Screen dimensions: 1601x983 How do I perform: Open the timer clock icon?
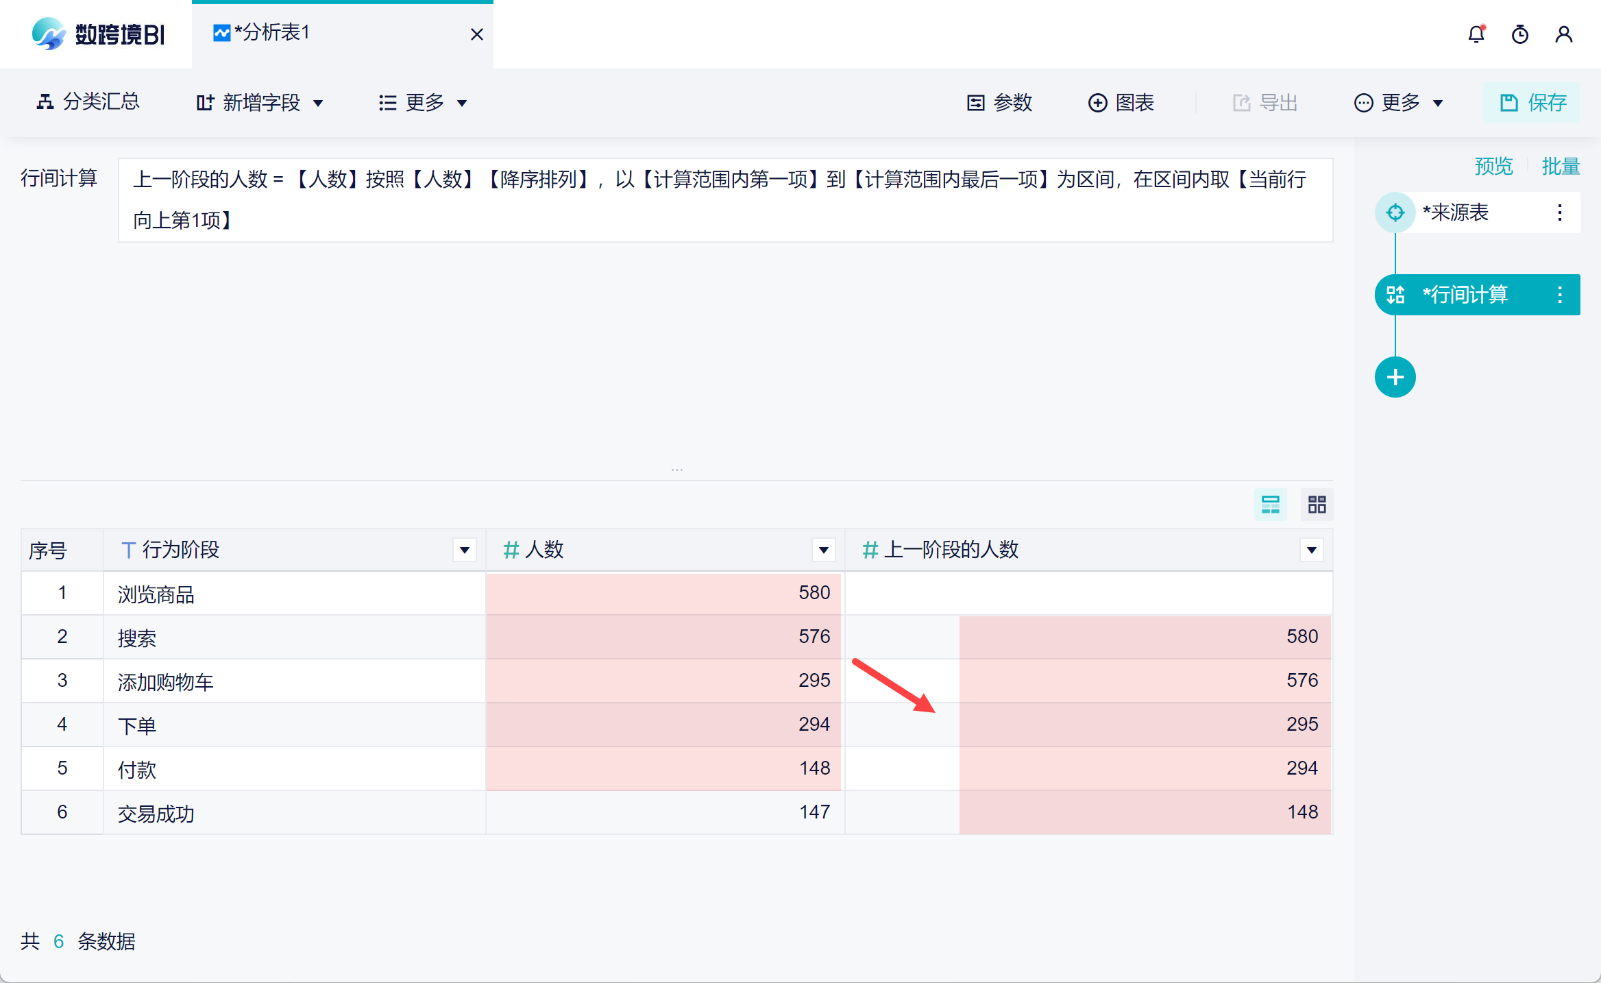tap(1520, 34)
